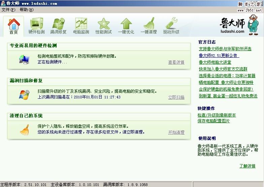
Task: Click the 开始清理 start cleaning link
Action: tap(176, 132)
